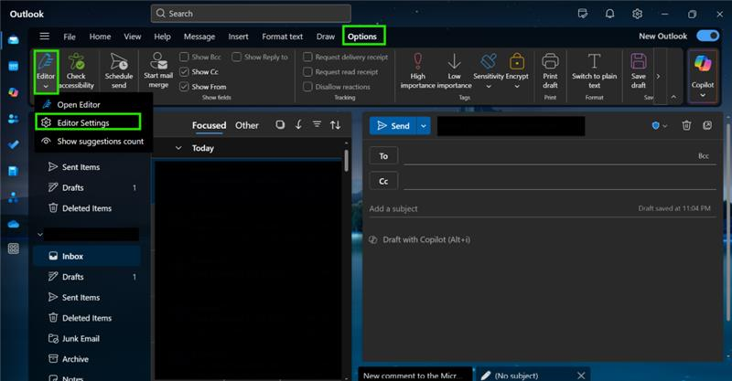Click the To recipients button
732x381 pixels.
(383, 155)
